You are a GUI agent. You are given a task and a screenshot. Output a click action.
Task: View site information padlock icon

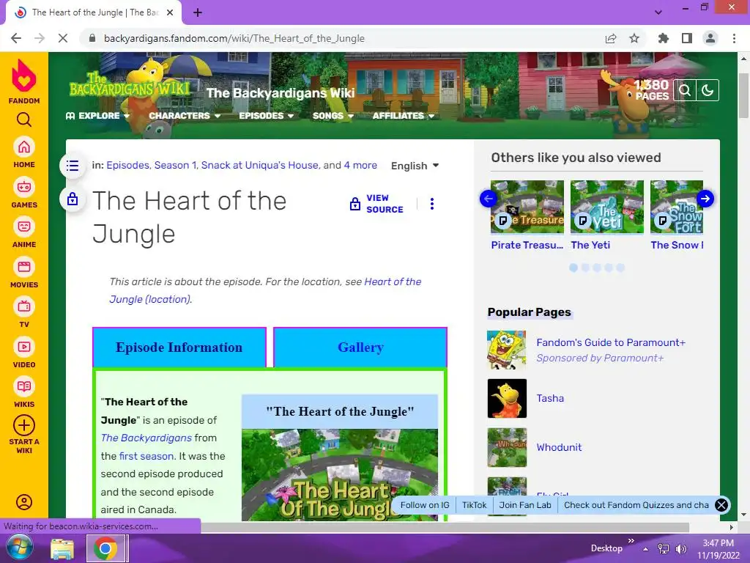[92, 38]
